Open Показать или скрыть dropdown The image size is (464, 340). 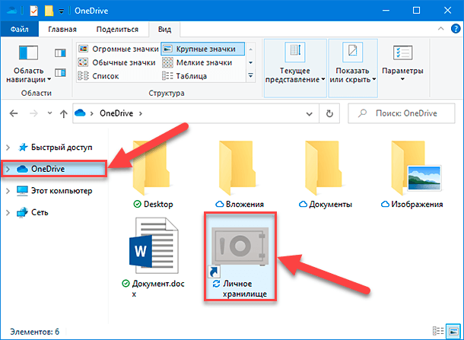tap(353, 68)
